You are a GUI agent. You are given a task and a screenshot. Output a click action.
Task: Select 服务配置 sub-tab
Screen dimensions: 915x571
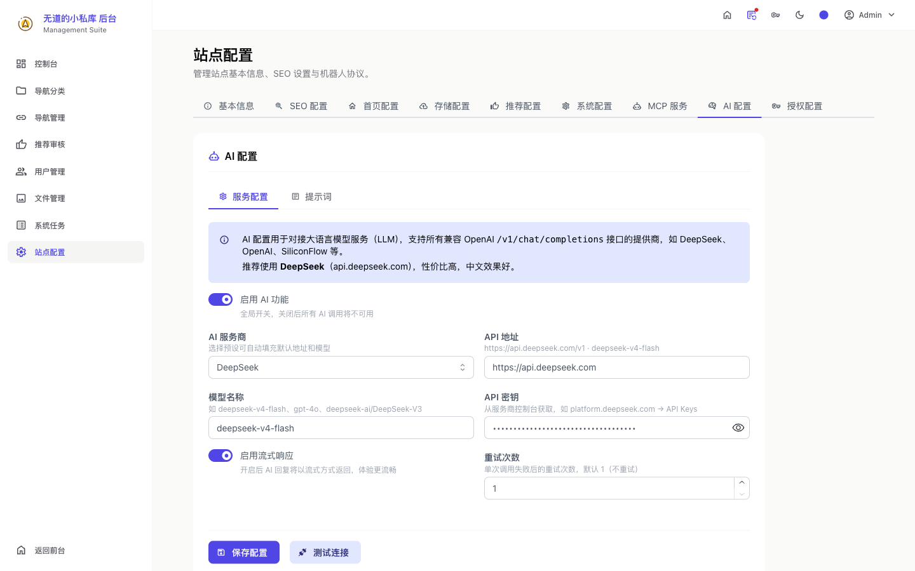(x=243, y=197)
